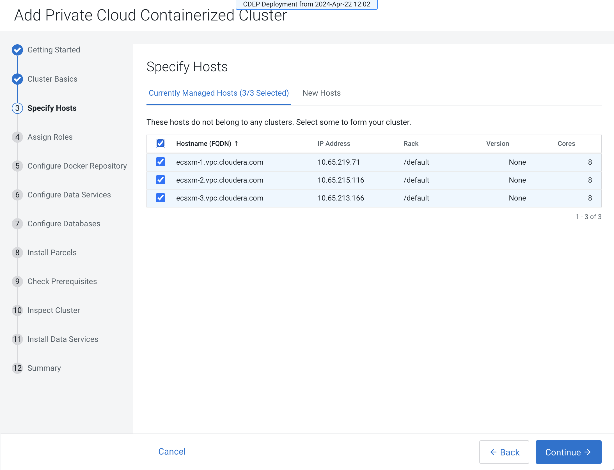
Task: Click the step 9 number circle
Action: click(x=17, y=282)
